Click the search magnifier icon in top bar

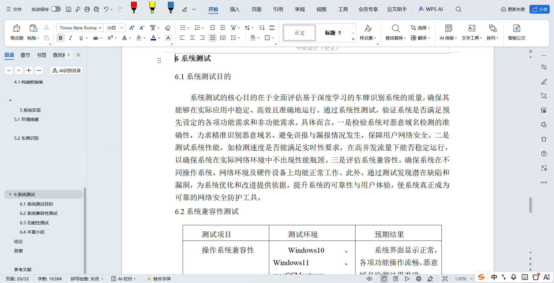click(x=458, y=9)
